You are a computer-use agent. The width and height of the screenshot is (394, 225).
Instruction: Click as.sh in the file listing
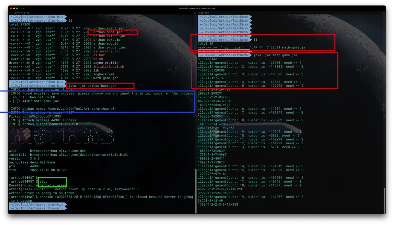(x=98, y=59)
